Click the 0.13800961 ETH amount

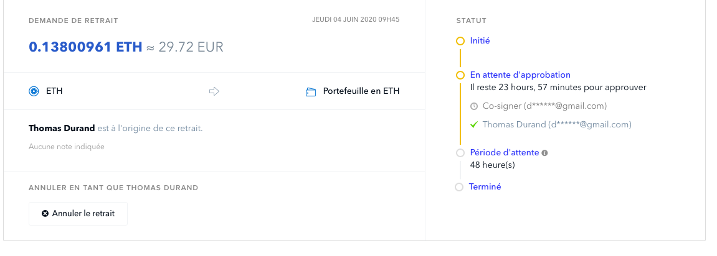click(x=85, y=47)
